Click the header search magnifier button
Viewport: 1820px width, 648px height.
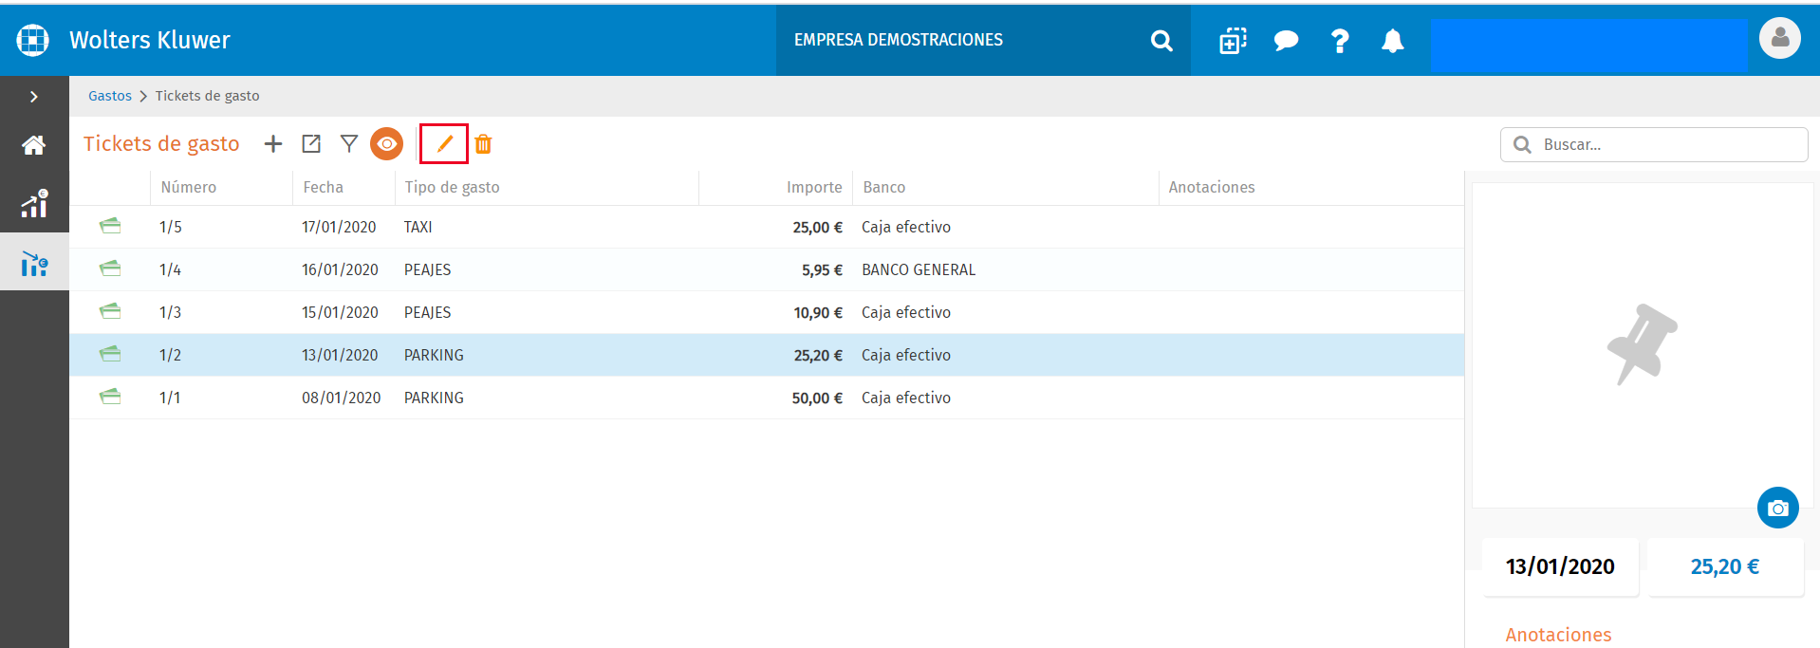(x=1161, y=41)
